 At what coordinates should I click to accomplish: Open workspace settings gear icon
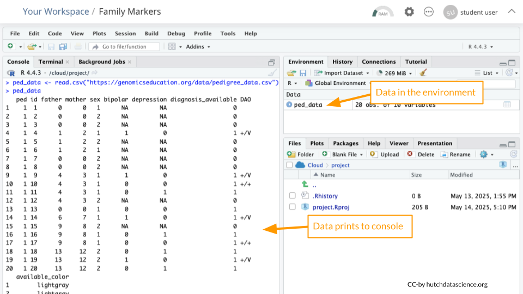coord(409,12)
